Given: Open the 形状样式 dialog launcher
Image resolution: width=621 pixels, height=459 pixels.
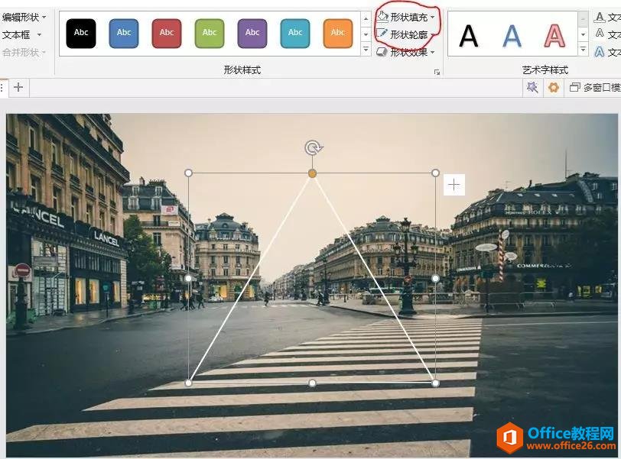Looking at the screenshot, I should pyautogui.click(x=437, y=72).
